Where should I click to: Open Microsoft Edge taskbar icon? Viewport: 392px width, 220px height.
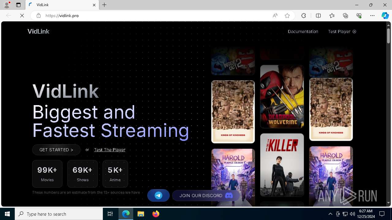(126, 214)
